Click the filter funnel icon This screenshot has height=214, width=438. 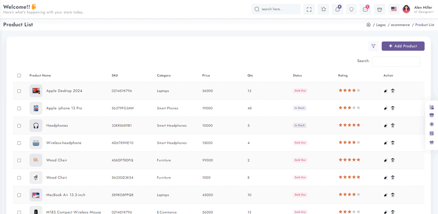(x=373, y=46)
